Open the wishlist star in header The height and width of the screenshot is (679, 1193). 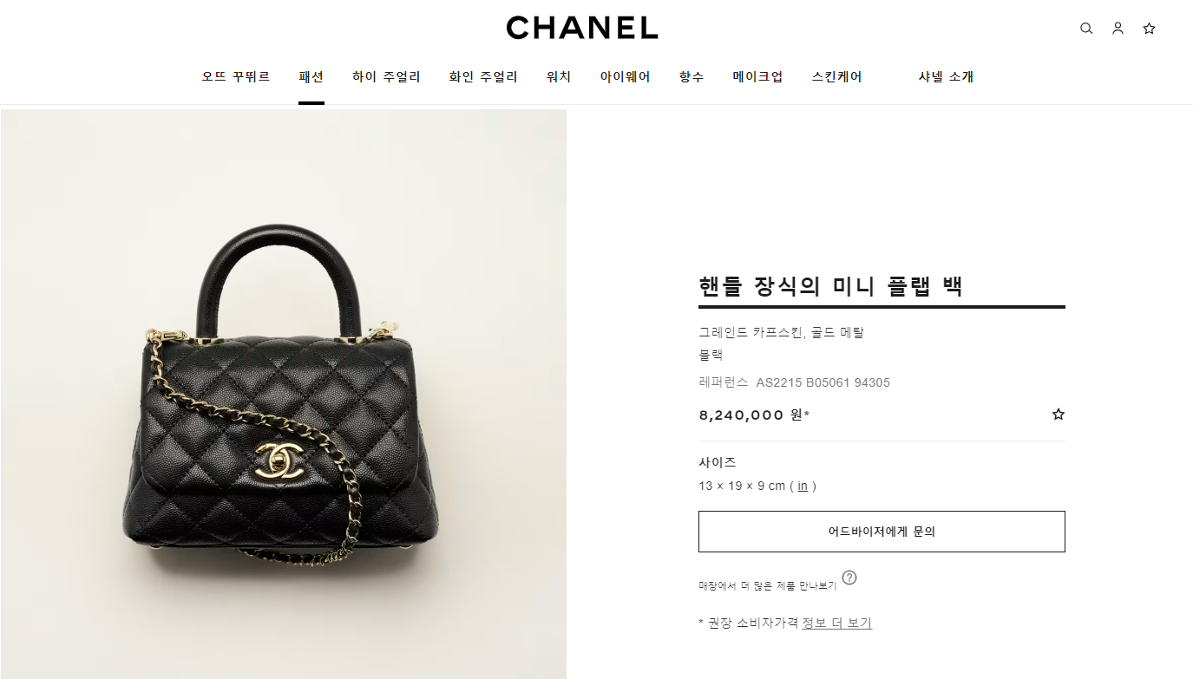(1150, 29)
